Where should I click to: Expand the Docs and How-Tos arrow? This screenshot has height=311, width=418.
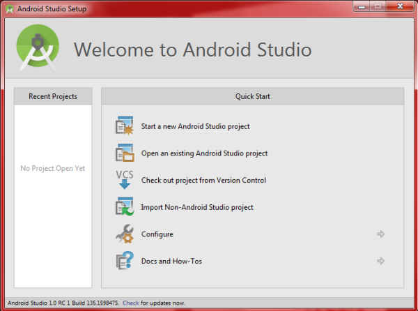coord(381,261)
